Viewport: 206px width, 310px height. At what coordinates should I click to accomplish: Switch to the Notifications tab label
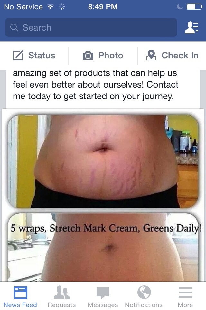(144, 305)
